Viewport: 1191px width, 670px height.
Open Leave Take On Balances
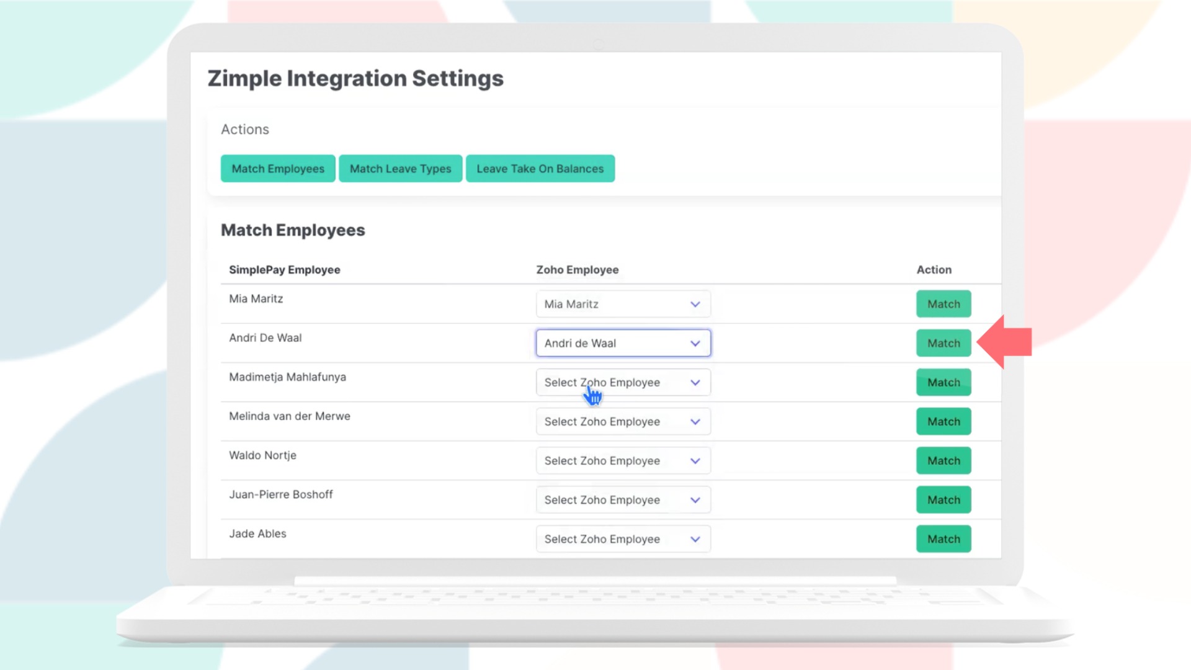tap(540, 169)
